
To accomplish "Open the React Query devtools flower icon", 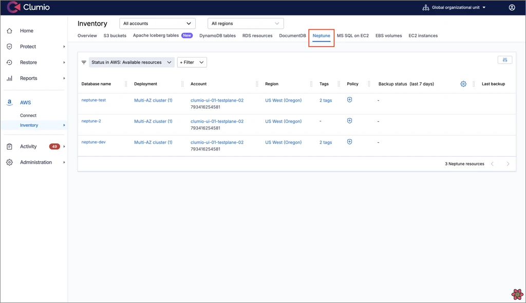I will click(517, 294).
